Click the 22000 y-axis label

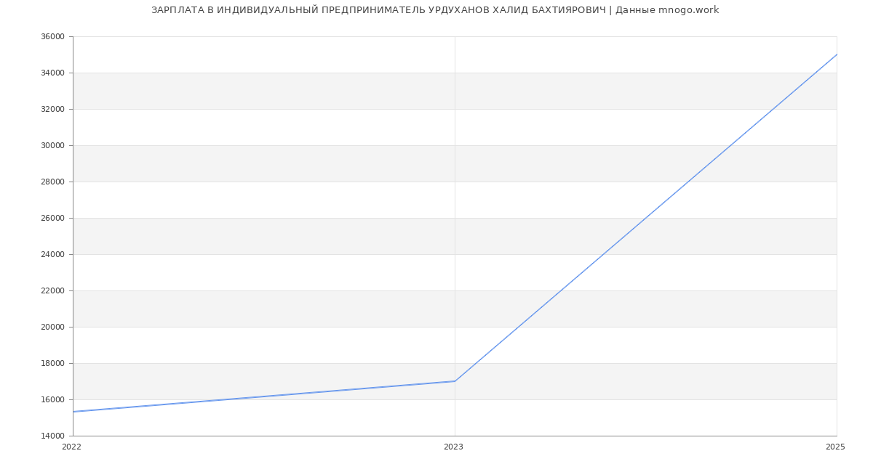[52, 290]
